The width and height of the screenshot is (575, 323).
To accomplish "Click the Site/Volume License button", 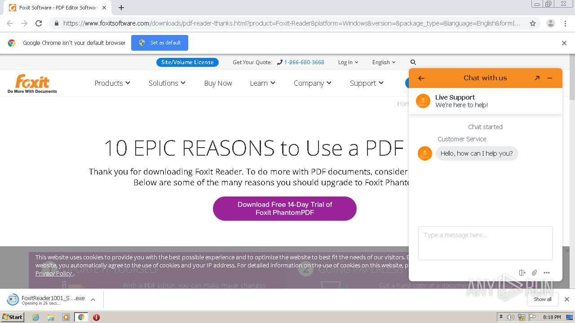I will tap(187, 62).
